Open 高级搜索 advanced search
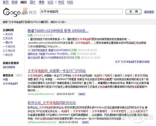 (149, 12)
